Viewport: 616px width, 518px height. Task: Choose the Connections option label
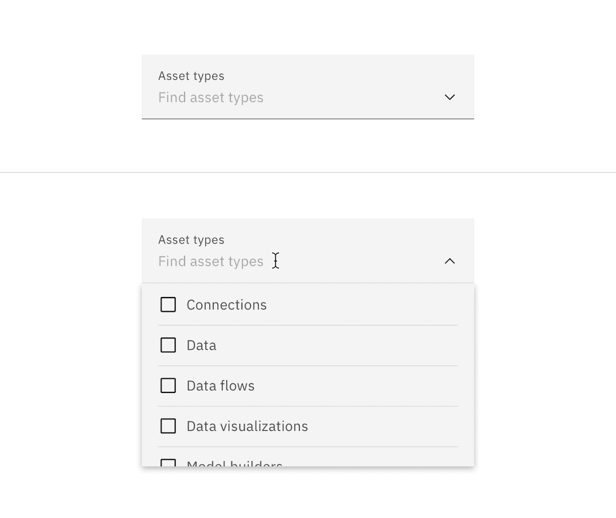(x=226, y=305)
